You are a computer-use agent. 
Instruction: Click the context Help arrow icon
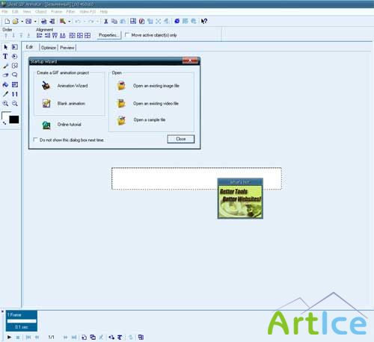pyautogui.click(x=204, y=22)
